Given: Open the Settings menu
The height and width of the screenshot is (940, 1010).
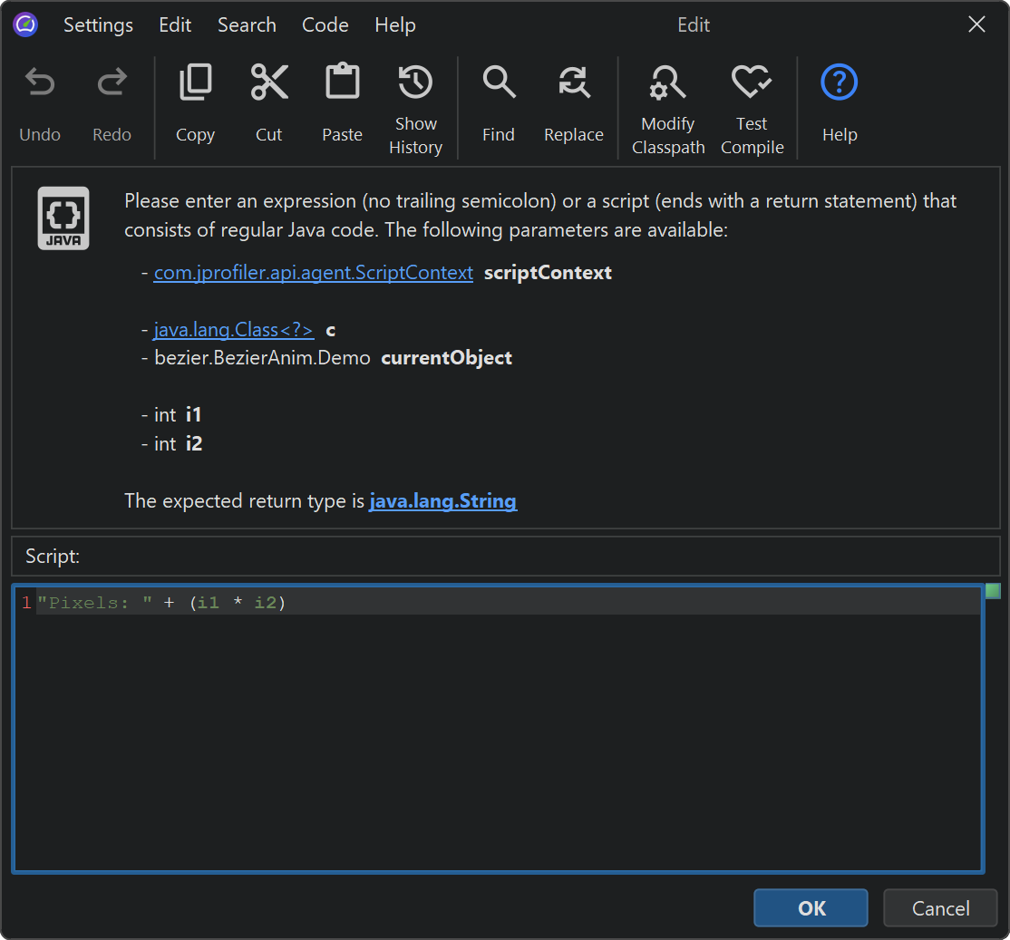Looking at the screenshot, I should coord(98,25).
